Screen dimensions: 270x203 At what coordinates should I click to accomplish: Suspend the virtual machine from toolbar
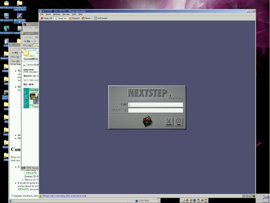[74, 18]
